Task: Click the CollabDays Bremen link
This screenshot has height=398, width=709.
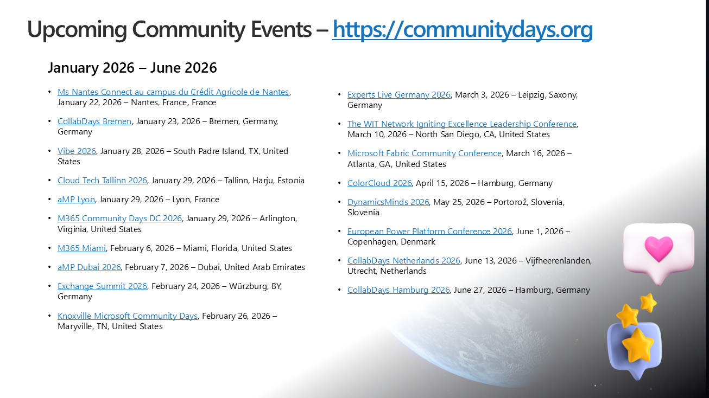Action: point(94,121)
